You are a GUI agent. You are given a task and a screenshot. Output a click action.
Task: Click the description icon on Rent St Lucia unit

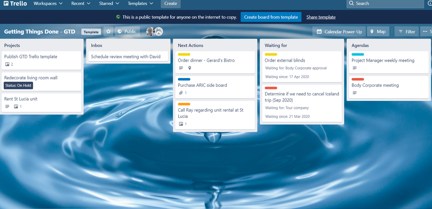(7, 106)
